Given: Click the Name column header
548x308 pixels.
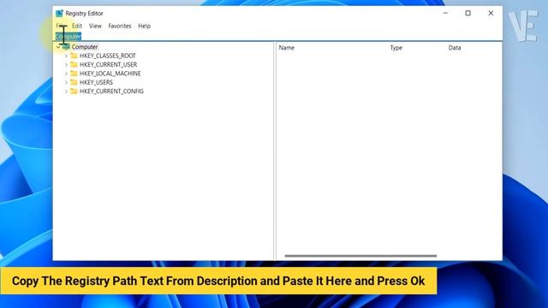Looking at the screenshot, I should [287, 48].
